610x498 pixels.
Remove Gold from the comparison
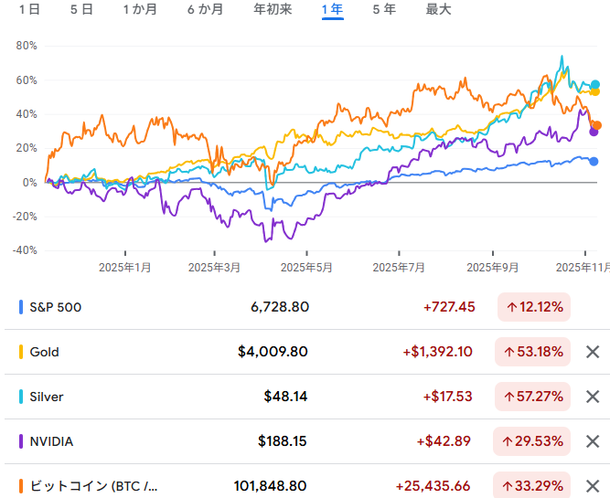[x=593, y=352]
